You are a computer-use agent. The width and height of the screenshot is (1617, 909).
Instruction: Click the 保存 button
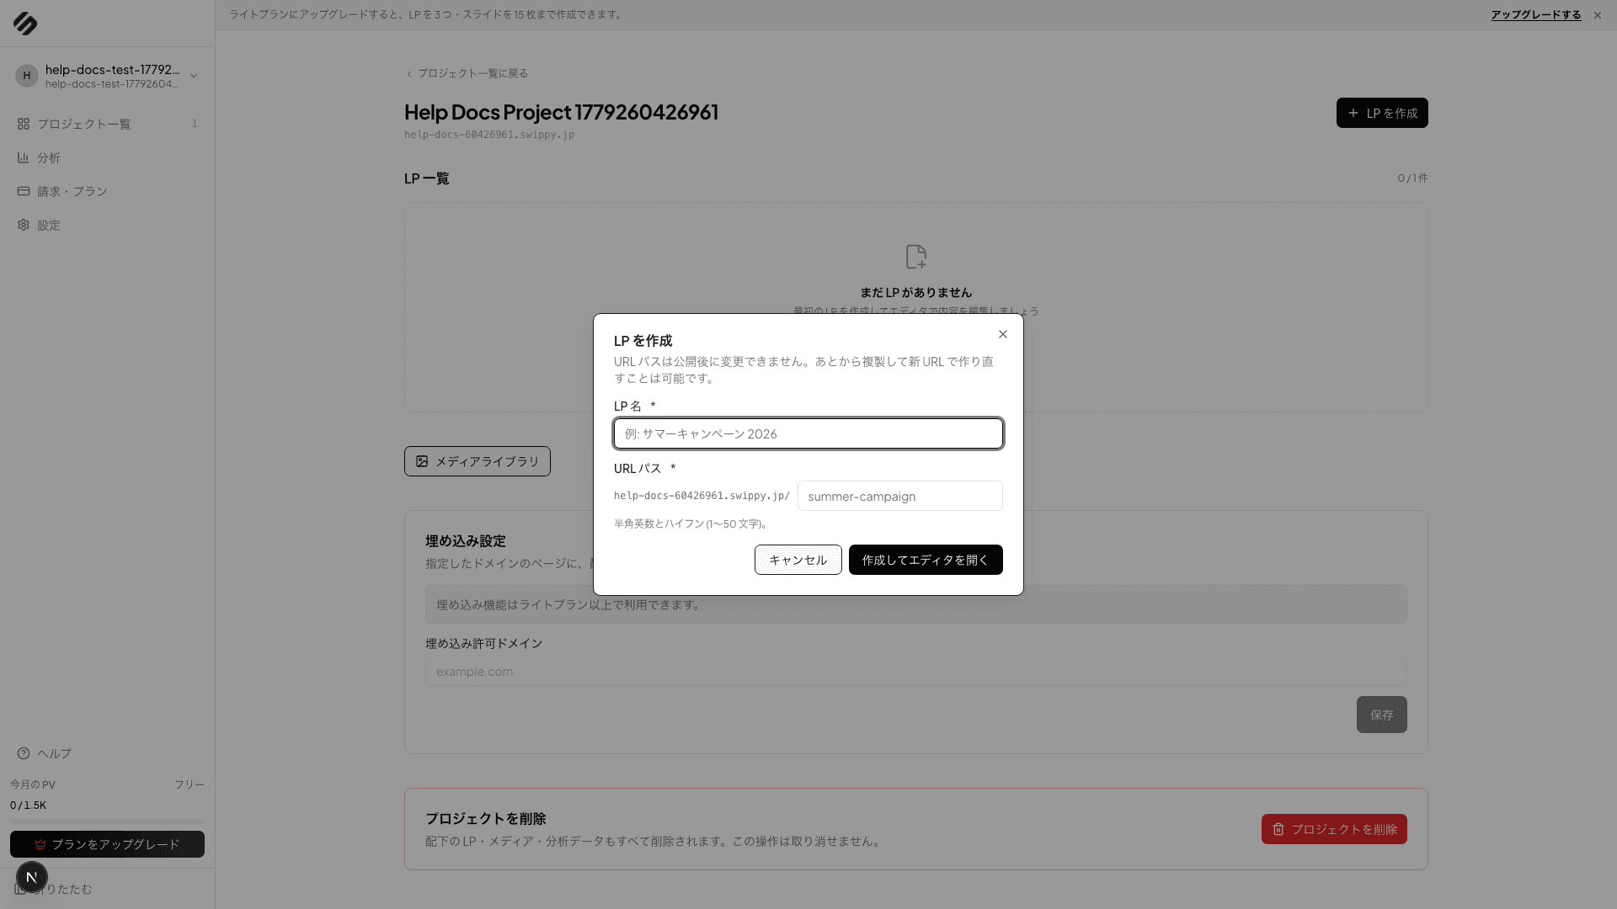click(x=1382, y=715)
